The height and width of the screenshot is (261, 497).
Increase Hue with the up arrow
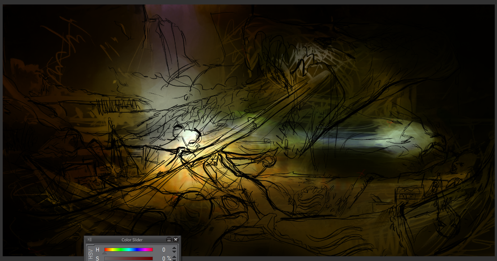point(174,248)
